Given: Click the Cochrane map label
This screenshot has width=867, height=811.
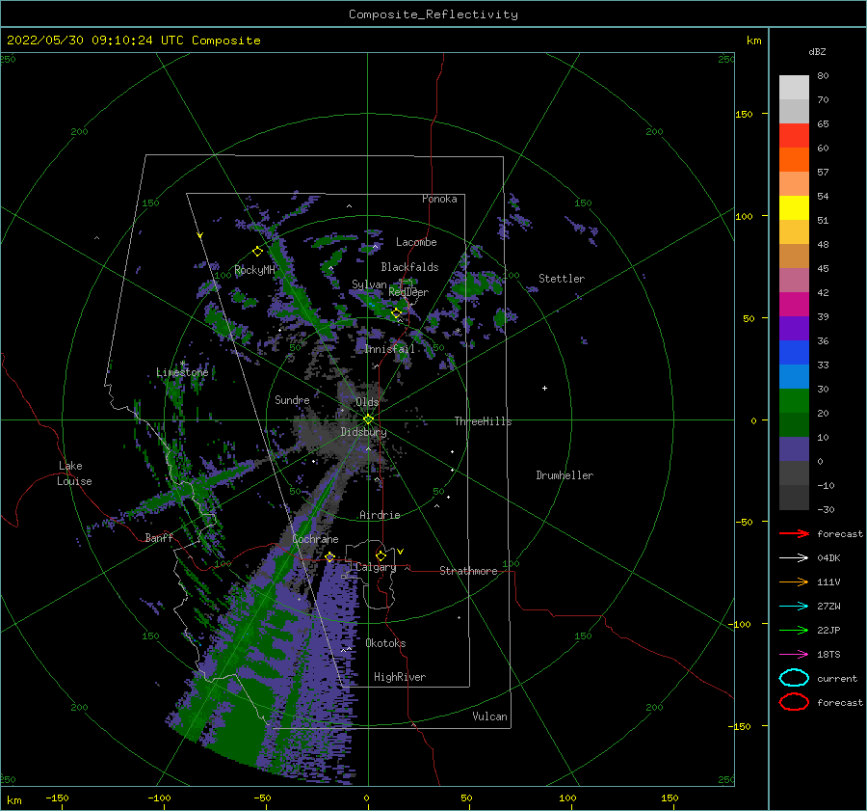Looking at the screenshot, I should pyautogui.click(x=315, y=539).
